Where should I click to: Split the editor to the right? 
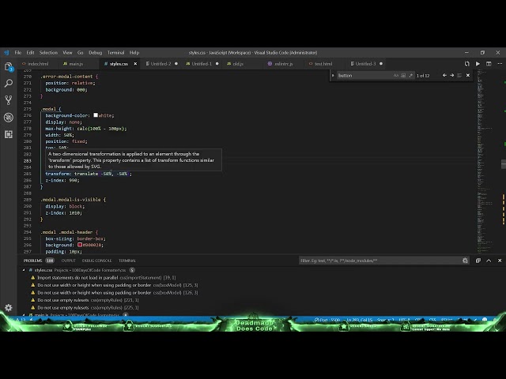489,64
